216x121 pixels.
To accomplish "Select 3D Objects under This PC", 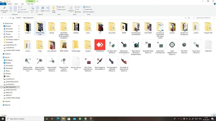I will tap(9, 60).
